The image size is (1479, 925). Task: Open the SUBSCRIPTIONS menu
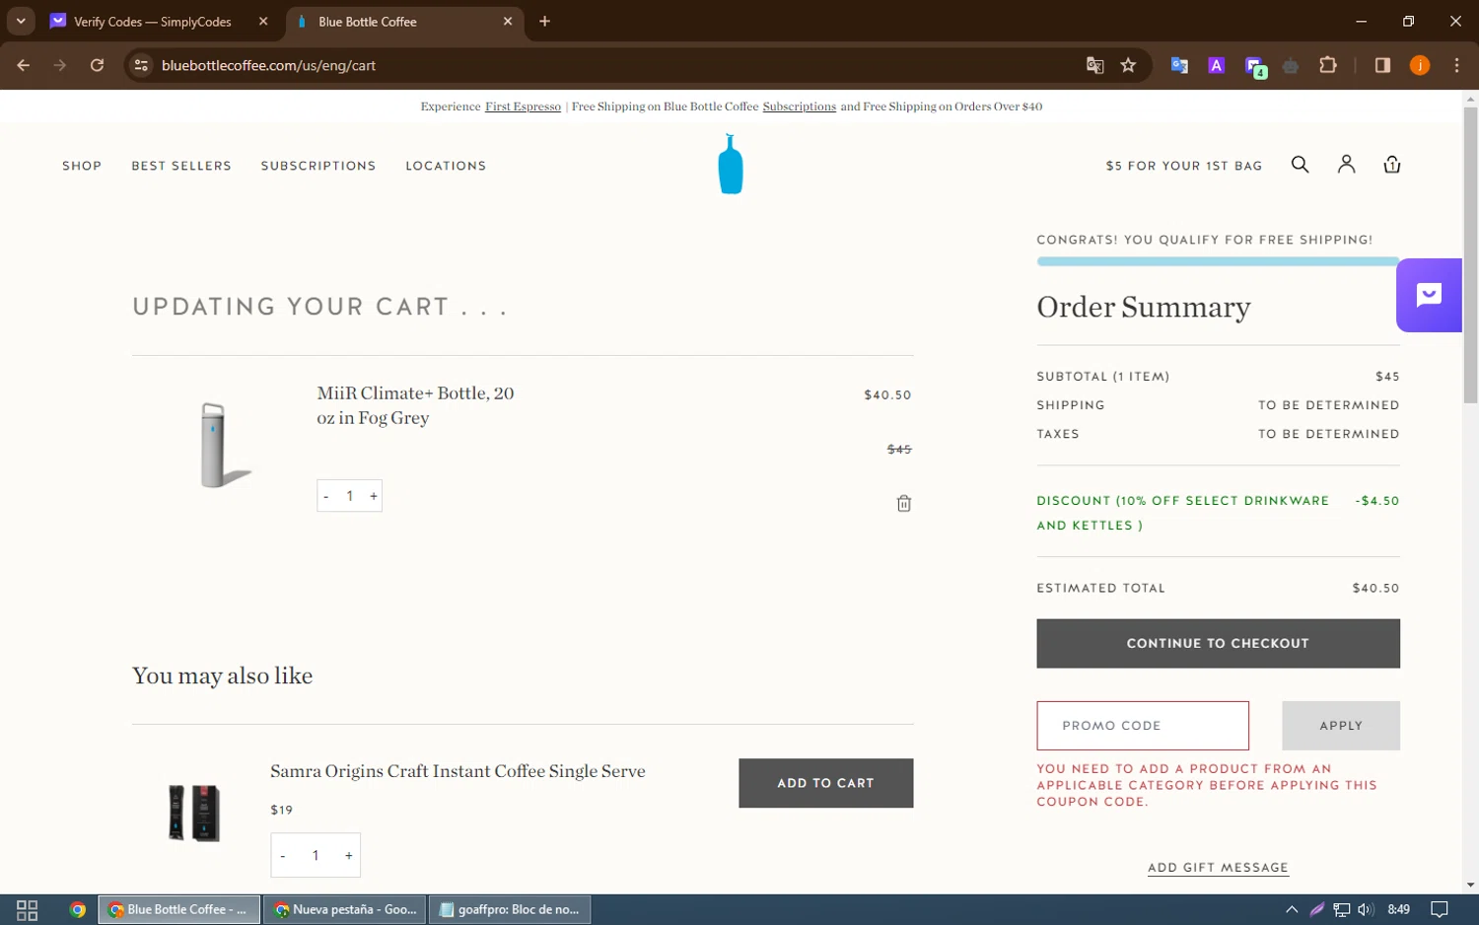point(318,166)
